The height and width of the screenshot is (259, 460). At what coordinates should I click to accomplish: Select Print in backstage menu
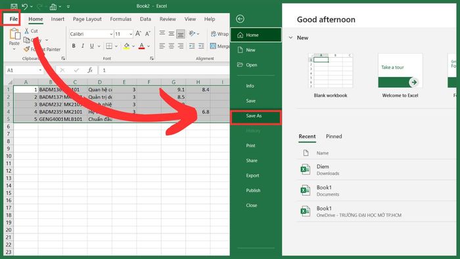click(x=256, y=145)
